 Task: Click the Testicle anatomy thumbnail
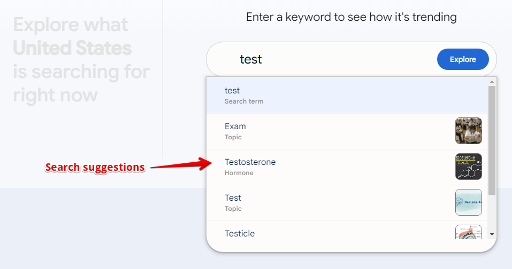pyautogui.click(x=468, y=232)
